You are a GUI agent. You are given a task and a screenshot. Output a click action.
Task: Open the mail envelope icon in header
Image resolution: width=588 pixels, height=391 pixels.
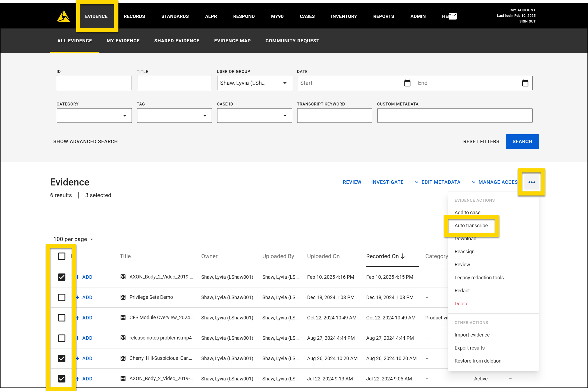coord(452,16)
